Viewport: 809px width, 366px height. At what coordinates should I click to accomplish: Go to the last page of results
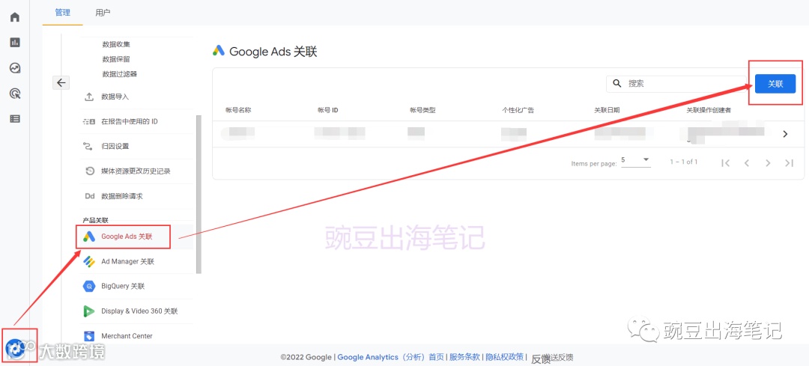point(789,163)
